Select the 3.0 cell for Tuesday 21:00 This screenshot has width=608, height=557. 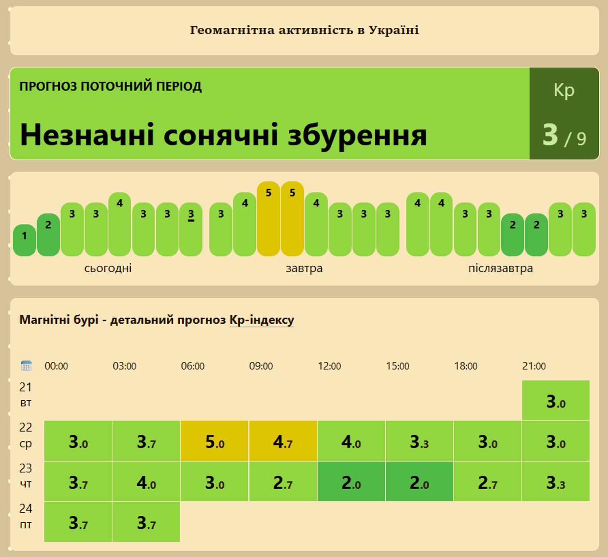click(x=556, y=401)
